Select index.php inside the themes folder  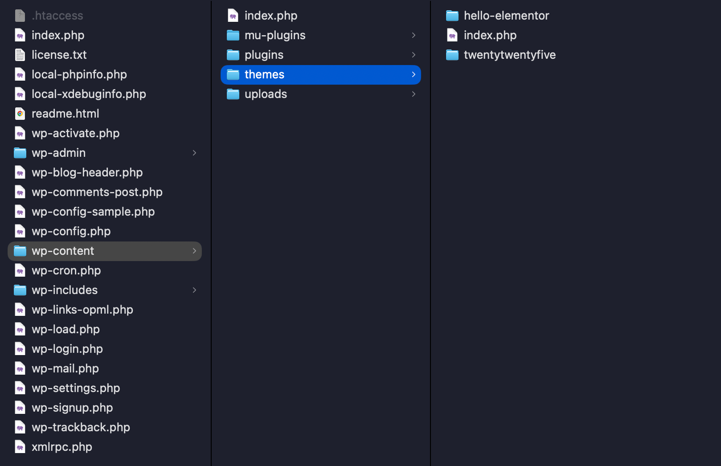tap(490, 35)
